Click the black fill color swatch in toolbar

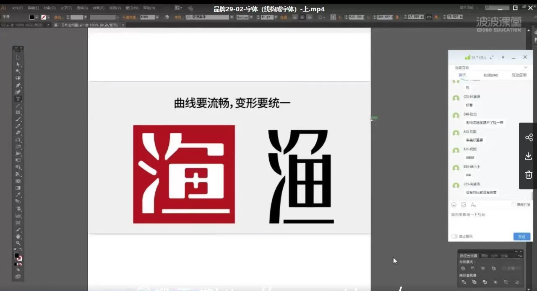point(17,255)
